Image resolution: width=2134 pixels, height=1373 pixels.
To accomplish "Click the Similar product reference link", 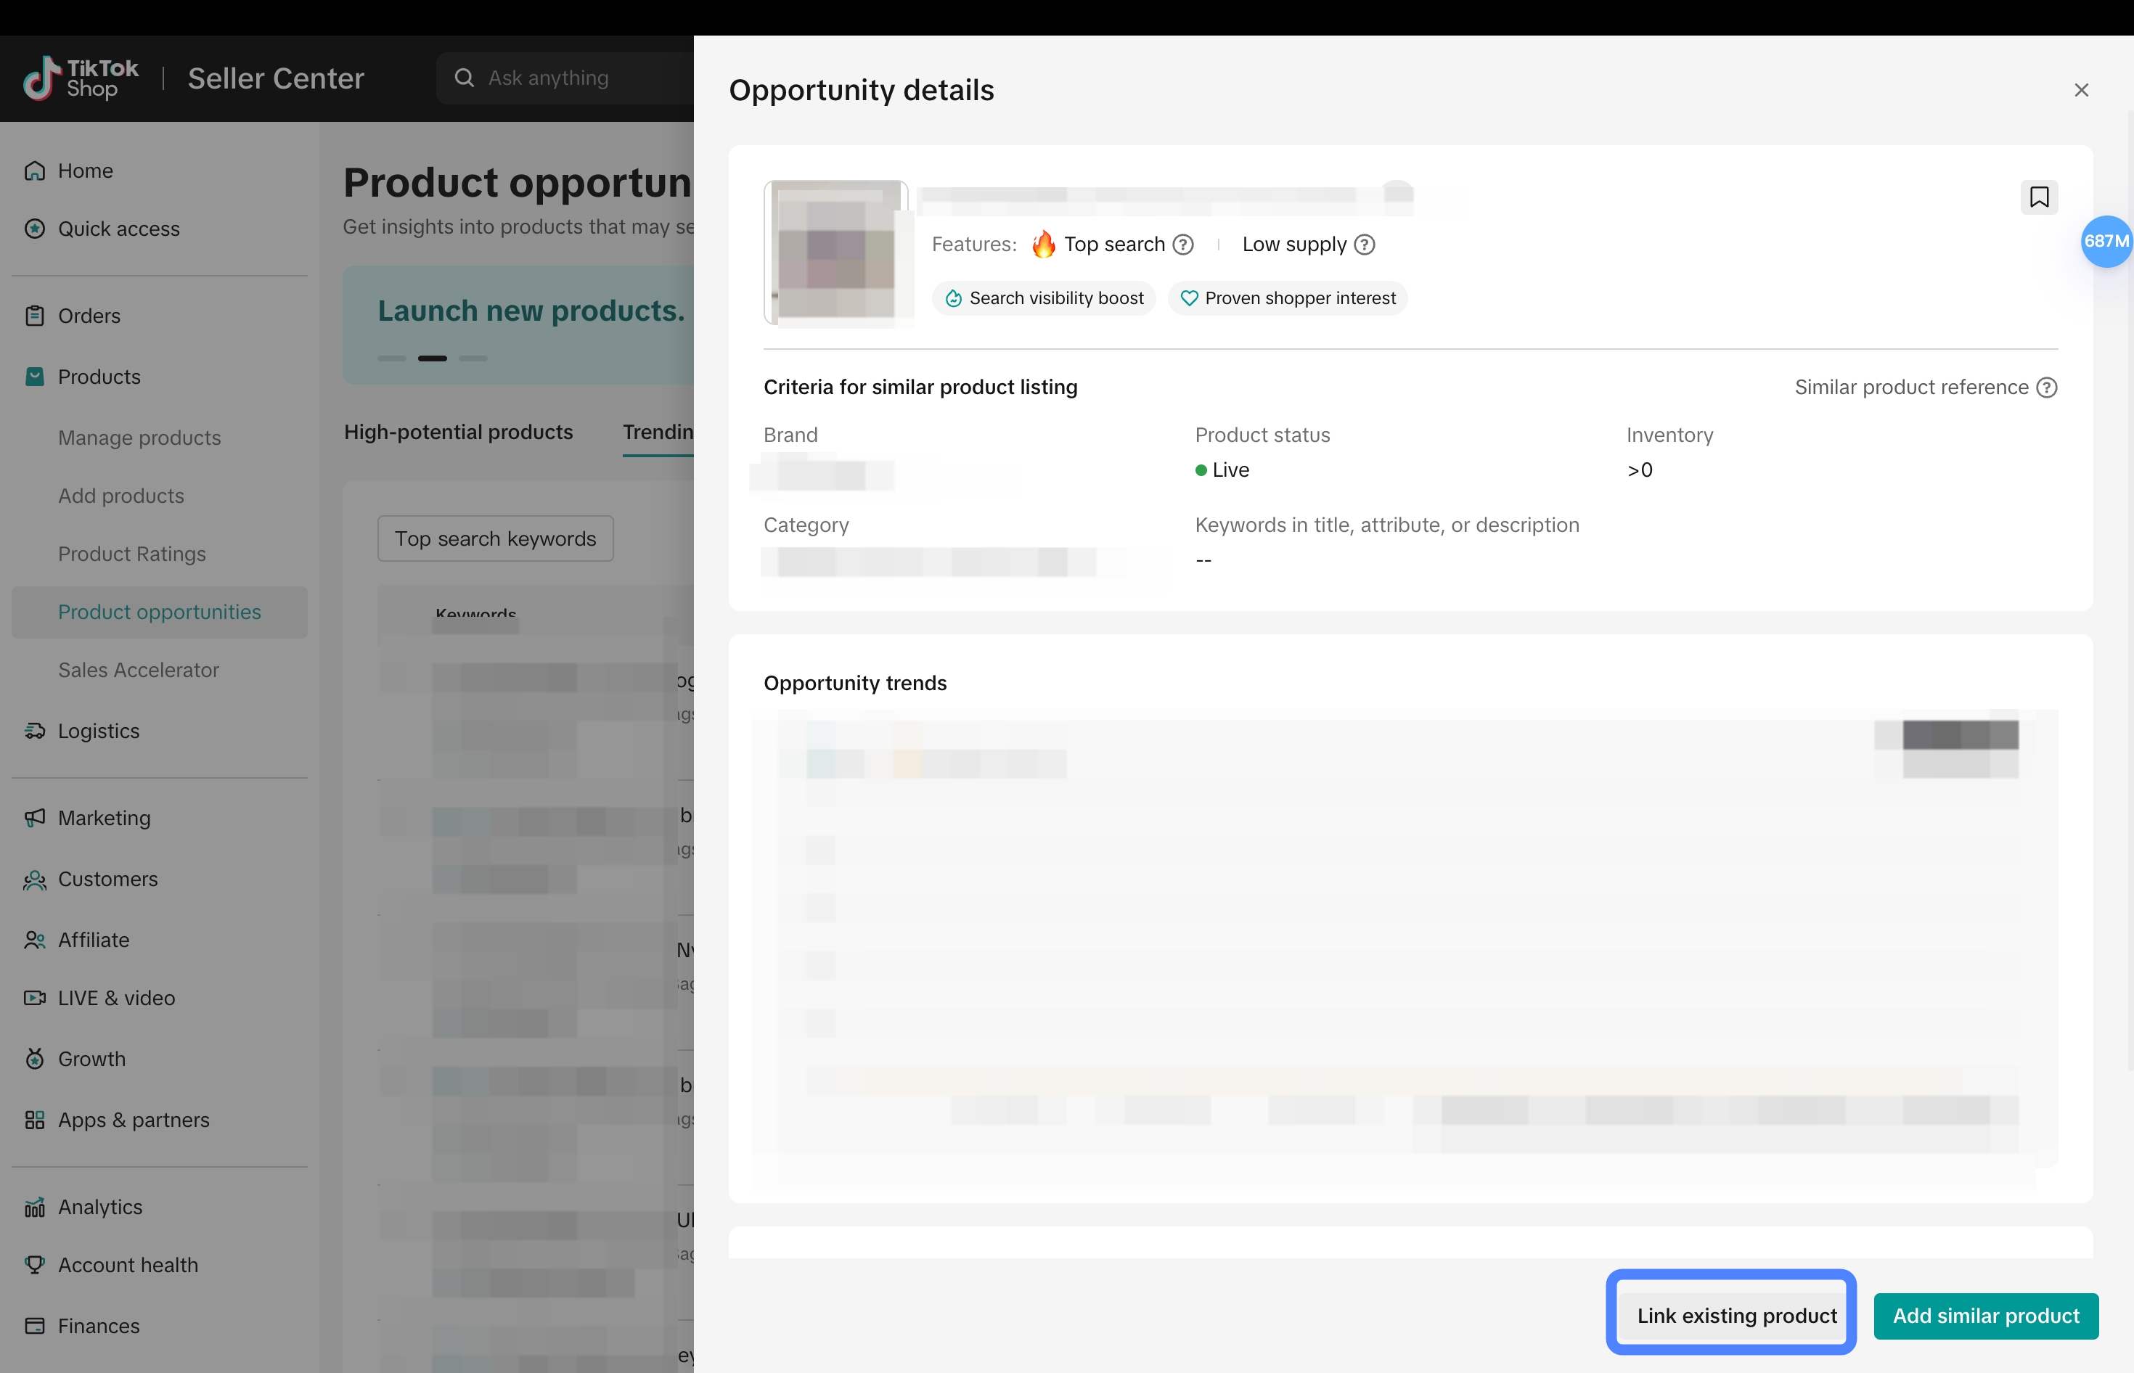I will pos(1911,387).
